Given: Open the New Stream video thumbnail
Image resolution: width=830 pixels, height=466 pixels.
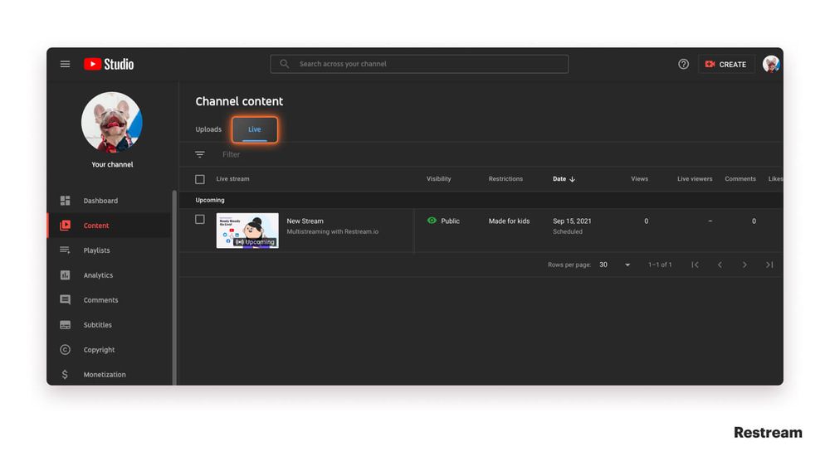Looking at the screenshot, I should coord(247,231).
